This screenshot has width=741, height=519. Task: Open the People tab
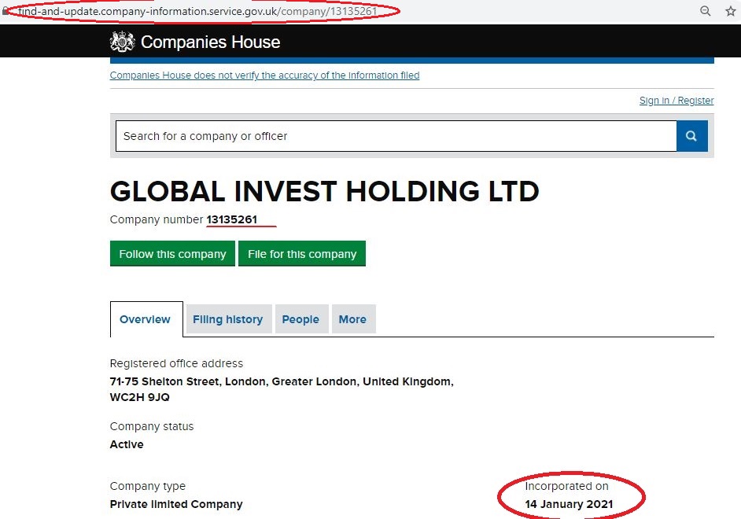[301, 319]
